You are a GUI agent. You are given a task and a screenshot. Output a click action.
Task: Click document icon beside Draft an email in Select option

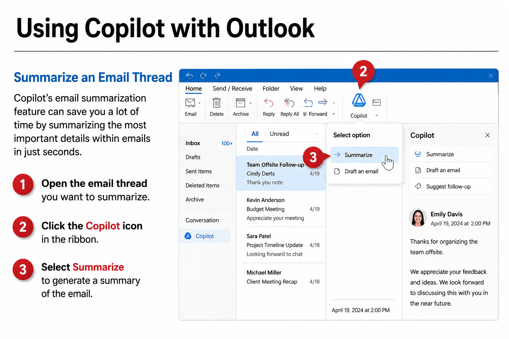pos(337,171)
